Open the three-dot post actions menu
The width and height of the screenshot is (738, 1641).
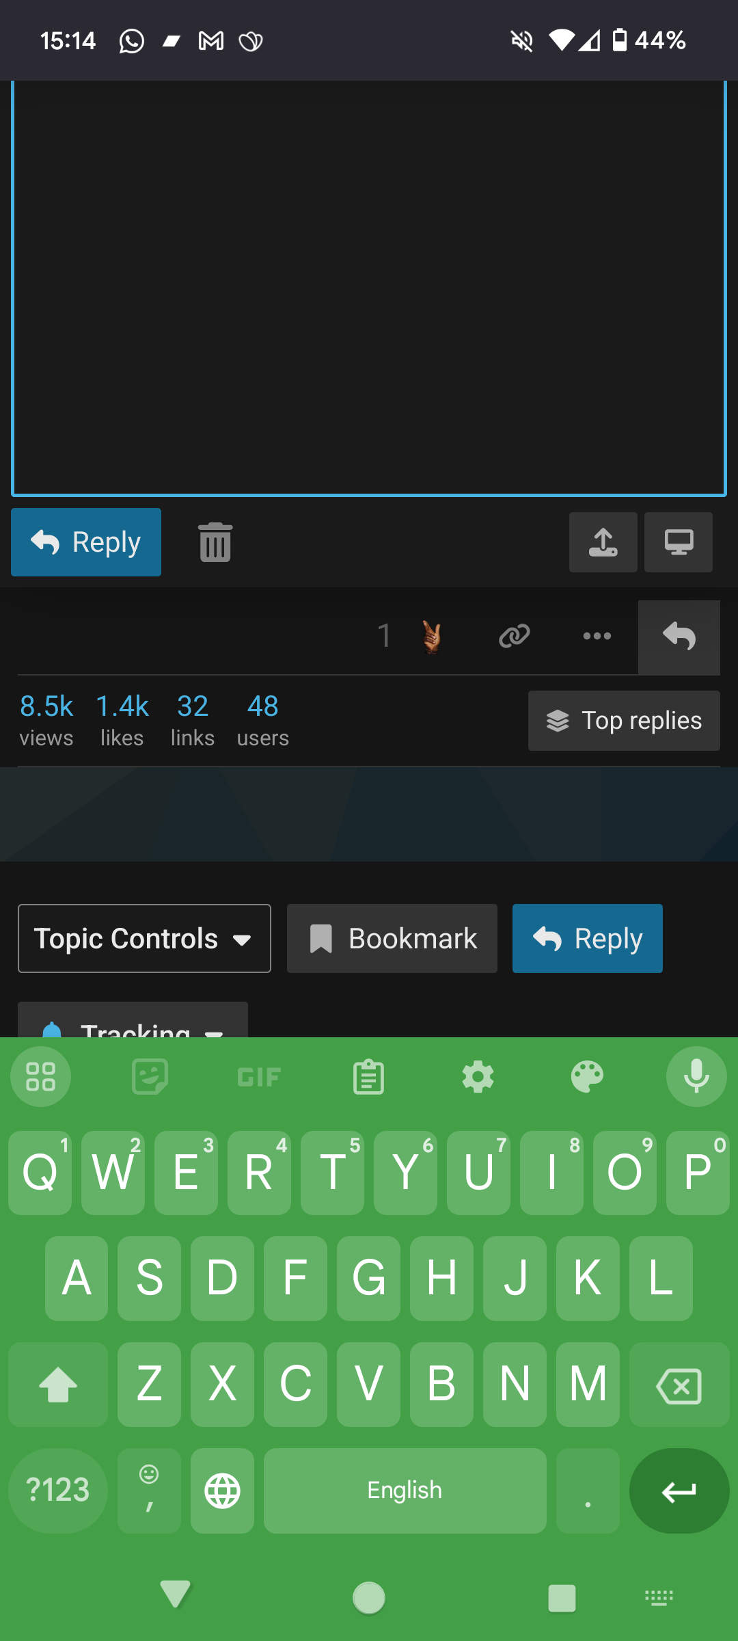click(597, 637)
